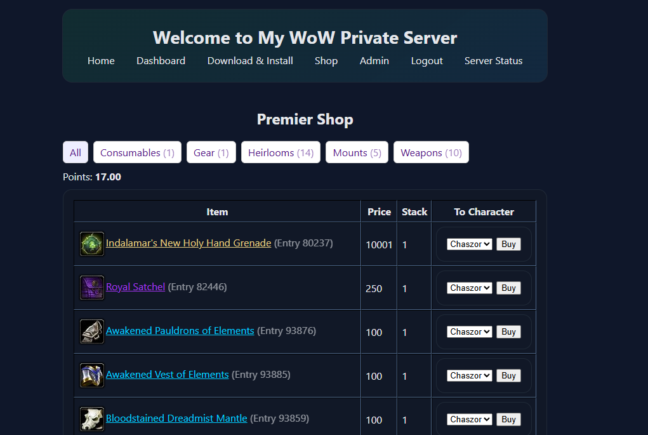Viewport: 648px width, 435px height.
Task: Click the 'Stack' column header
Action: [x=414, y=211]
